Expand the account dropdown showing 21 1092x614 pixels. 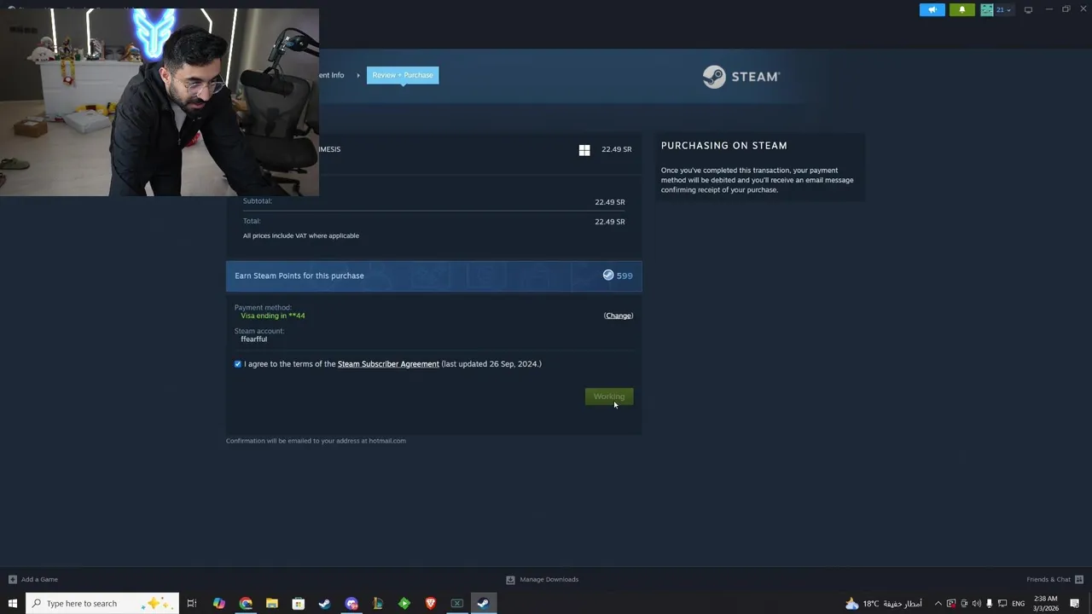coord(1003,9)
